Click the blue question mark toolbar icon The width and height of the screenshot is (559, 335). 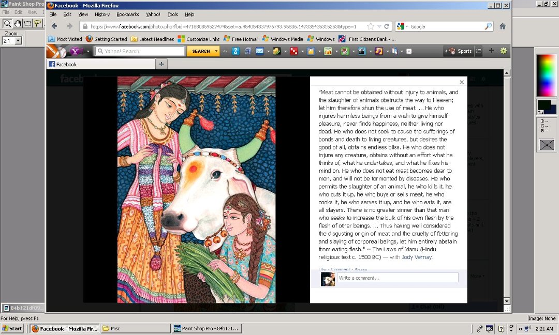coord(236,51)
